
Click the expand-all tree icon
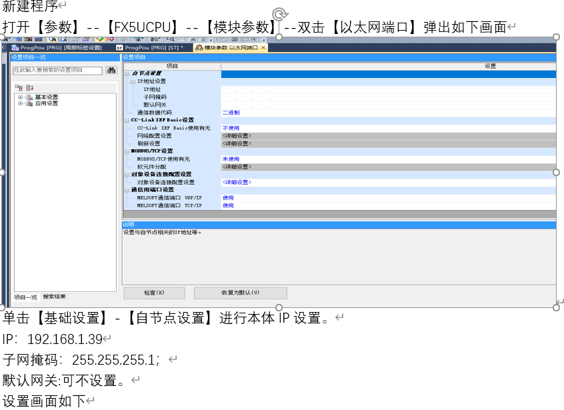point(20,87)
